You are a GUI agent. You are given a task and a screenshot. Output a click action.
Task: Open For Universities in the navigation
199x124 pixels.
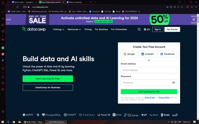click(x=119, y=29)
